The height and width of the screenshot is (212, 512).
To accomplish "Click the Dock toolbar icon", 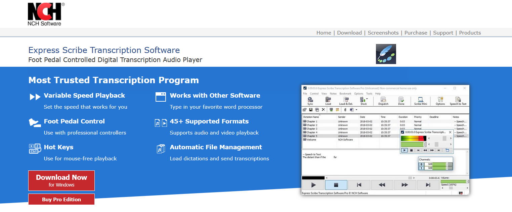I will click(x=364, y=101).
